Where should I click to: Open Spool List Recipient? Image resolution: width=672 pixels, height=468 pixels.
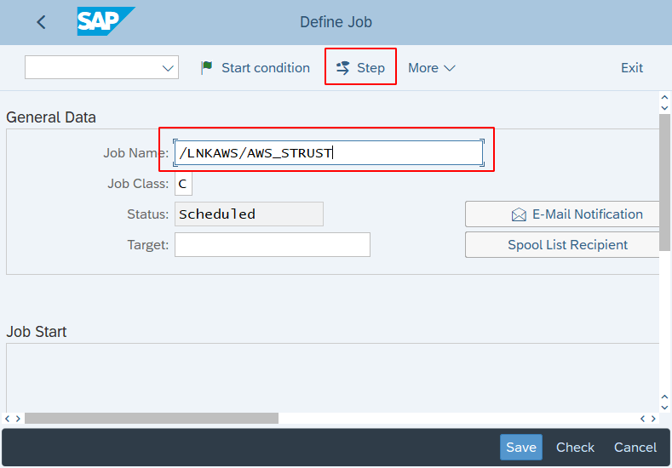(x=567, y=245)
